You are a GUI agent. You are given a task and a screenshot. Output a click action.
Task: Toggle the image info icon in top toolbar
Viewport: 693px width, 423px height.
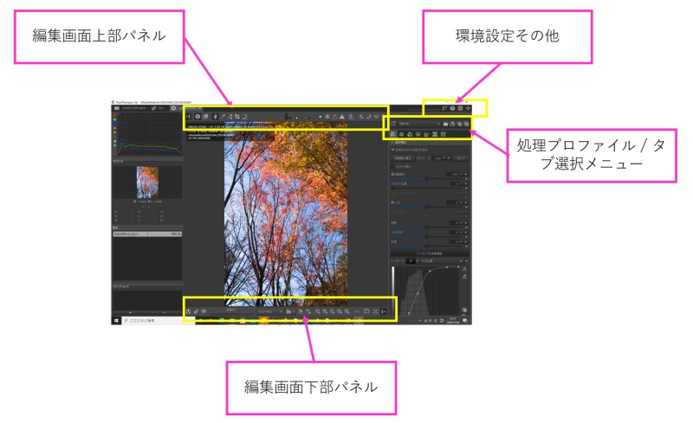[198, 117]
